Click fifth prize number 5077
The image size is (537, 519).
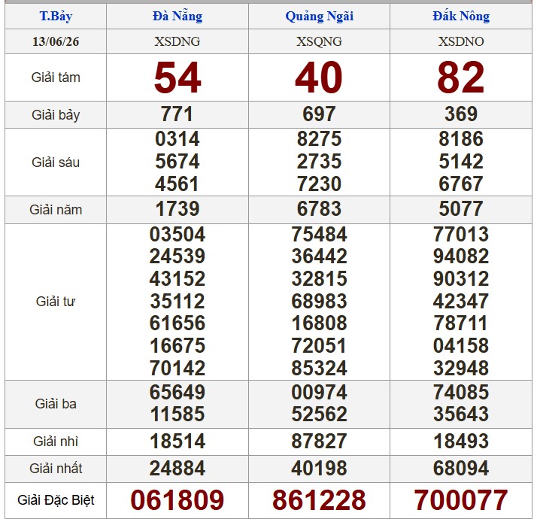point(461,209)
